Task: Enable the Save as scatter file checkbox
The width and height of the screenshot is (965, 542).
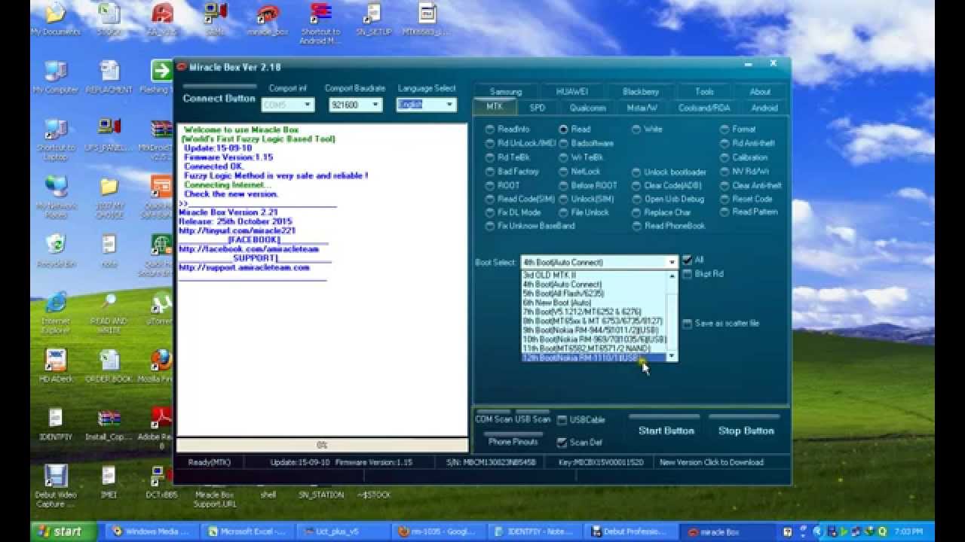Action: click(687, 324)
